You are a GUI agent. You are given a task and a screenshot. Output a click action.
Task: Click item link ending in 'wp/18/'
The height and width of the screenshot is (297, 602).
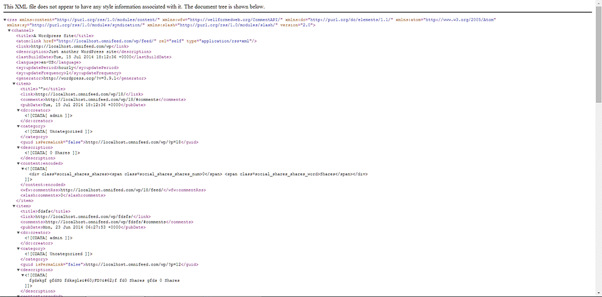(82, 94)
